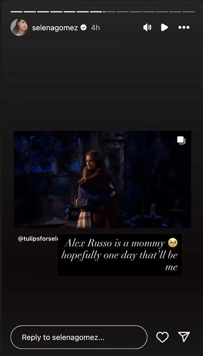Mute the story audio

[x=147, y=27]
